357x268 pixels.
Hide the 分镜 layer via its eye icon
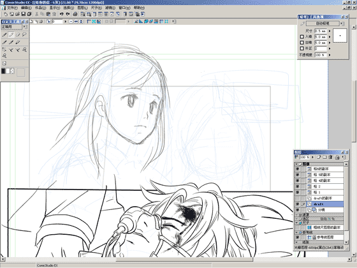pyautogui.click(x=297, y=210)
